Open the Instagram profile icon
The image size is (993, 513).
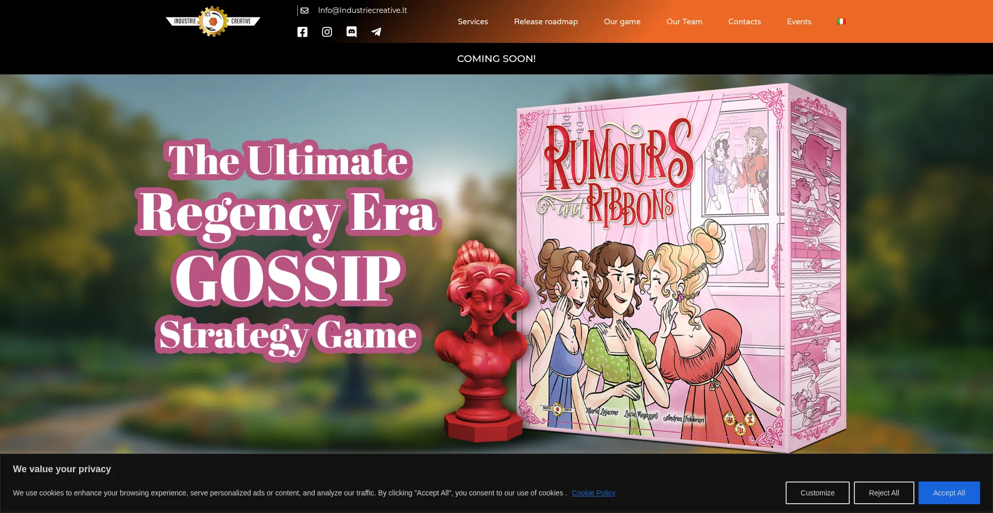pos(327,32)
